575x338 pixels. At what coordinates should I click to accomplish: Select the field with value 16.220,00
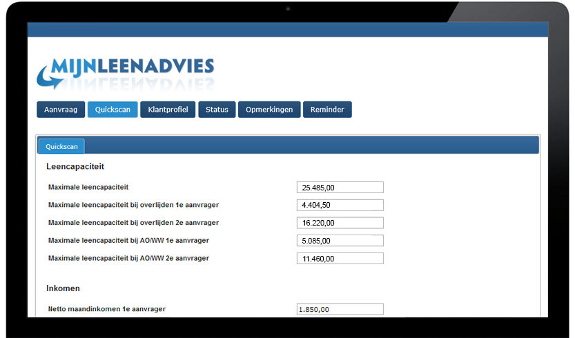[x=340, y=223]
